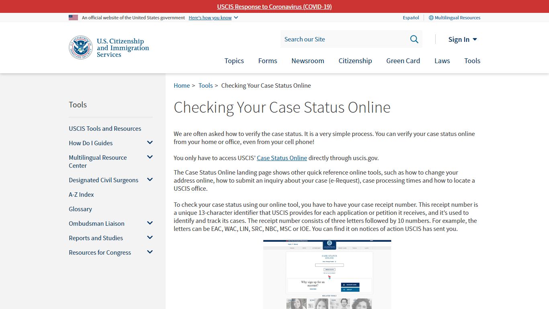Open the Newsroom menu
Image resolution: width=549 pixels, height=309 pixels.
308,61
